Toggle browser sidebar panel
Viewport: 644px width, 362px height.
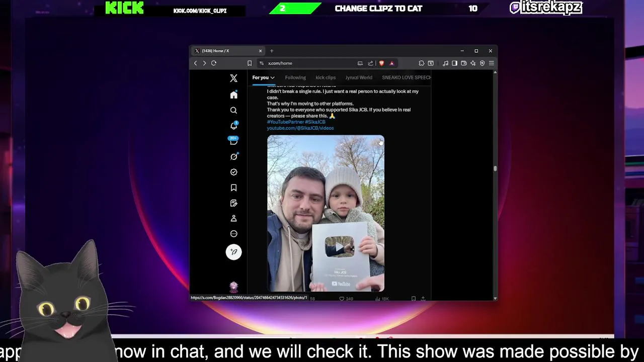click(x=454, y=63)
